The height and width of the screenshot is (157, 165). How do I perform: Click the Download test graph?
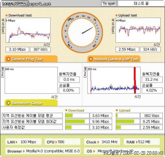pos(28,30)
